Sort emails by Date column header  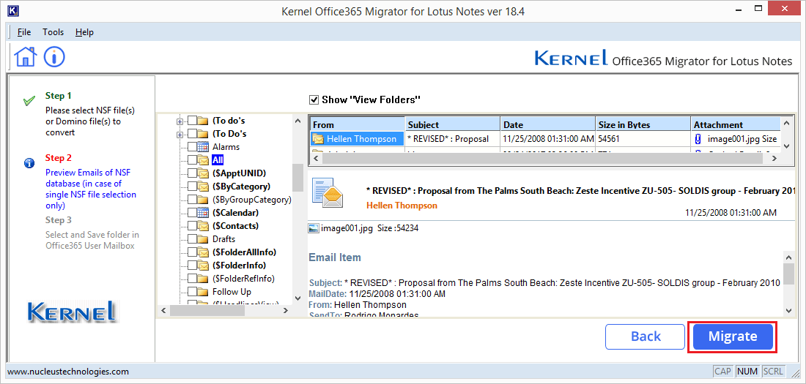tap(548, 124)
